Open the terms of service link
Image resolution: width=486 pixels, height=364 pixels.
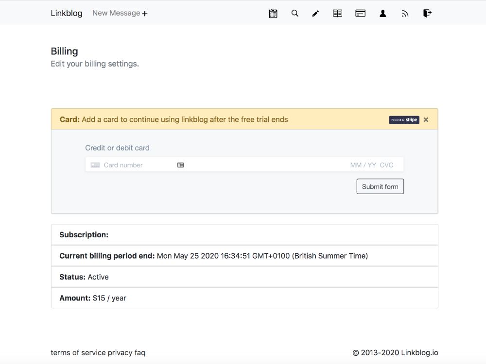click(78, 352)
